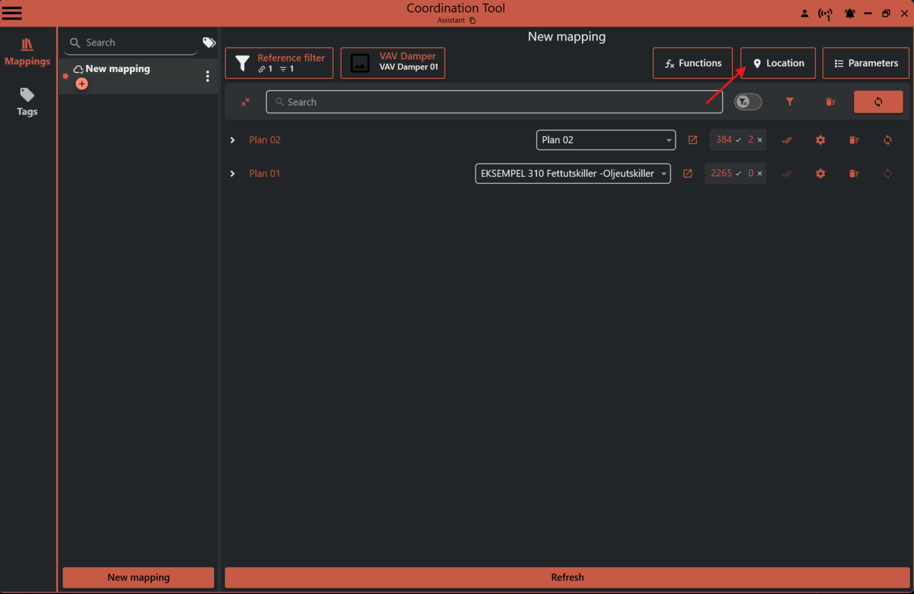Apply all with the double-check icon on Plan 02
The image size is (914, 594).
787,140
